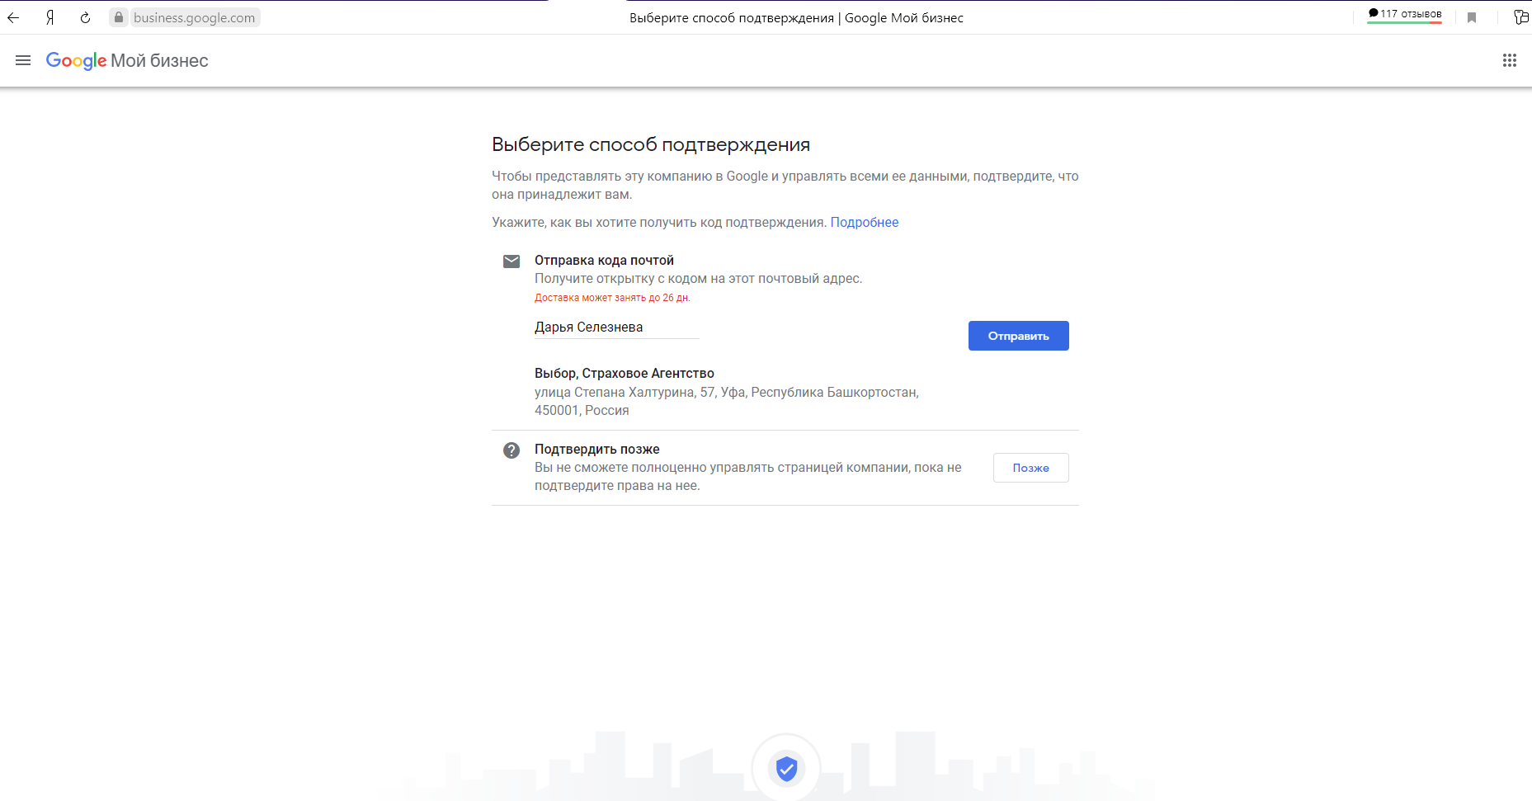Screen dimensions: 1532x801
Task: Go back with the browser back arrow
Action: pos(13,17)
